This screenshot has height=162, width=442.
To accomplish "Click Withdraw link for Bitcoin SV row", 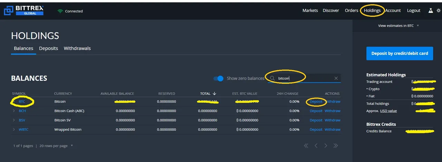I will [333, 120].
